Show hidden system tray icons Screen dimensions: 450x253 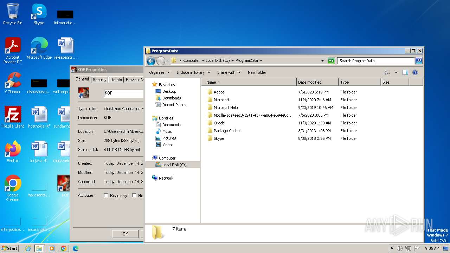[x=392, y=248]
